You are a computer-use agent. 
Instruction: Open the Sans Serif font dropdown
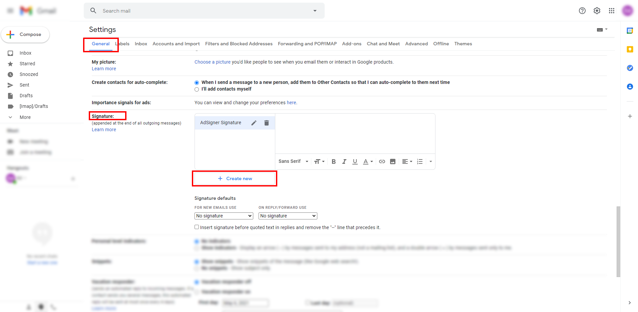click(293, 161)
